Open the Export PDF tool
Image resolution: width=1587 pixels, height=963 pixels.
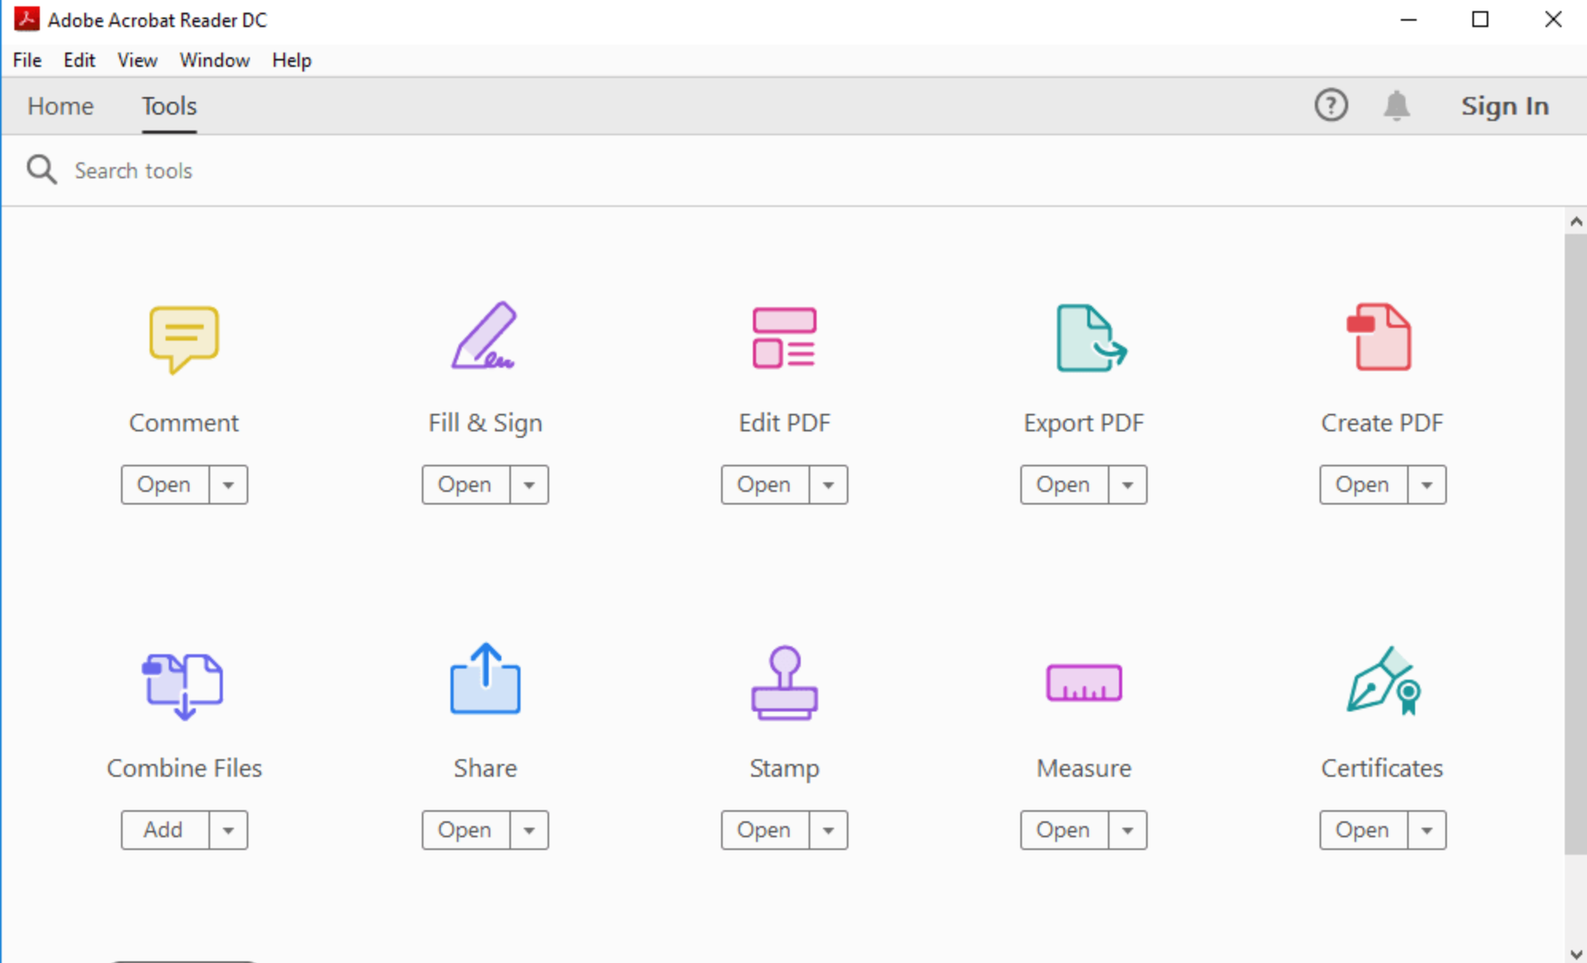point(1064,485)
